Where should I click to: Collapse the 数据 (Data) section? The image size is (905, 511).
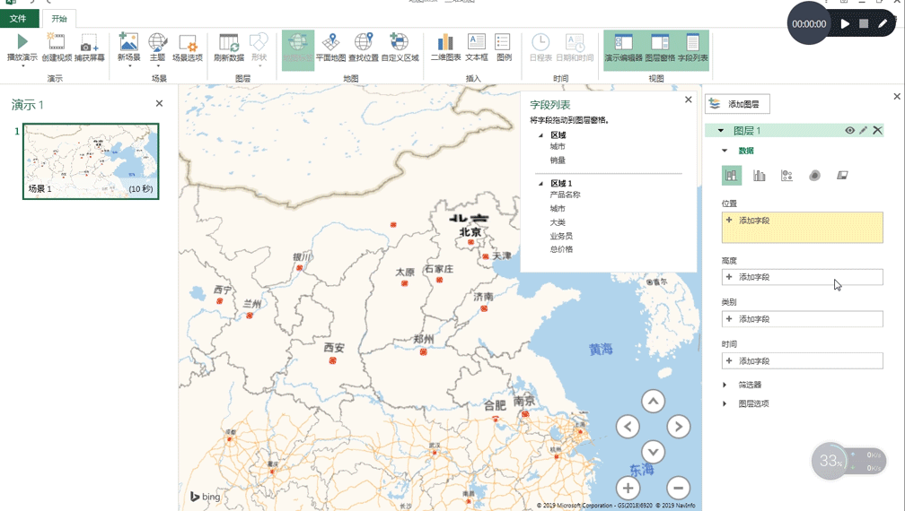click(725, 151)
